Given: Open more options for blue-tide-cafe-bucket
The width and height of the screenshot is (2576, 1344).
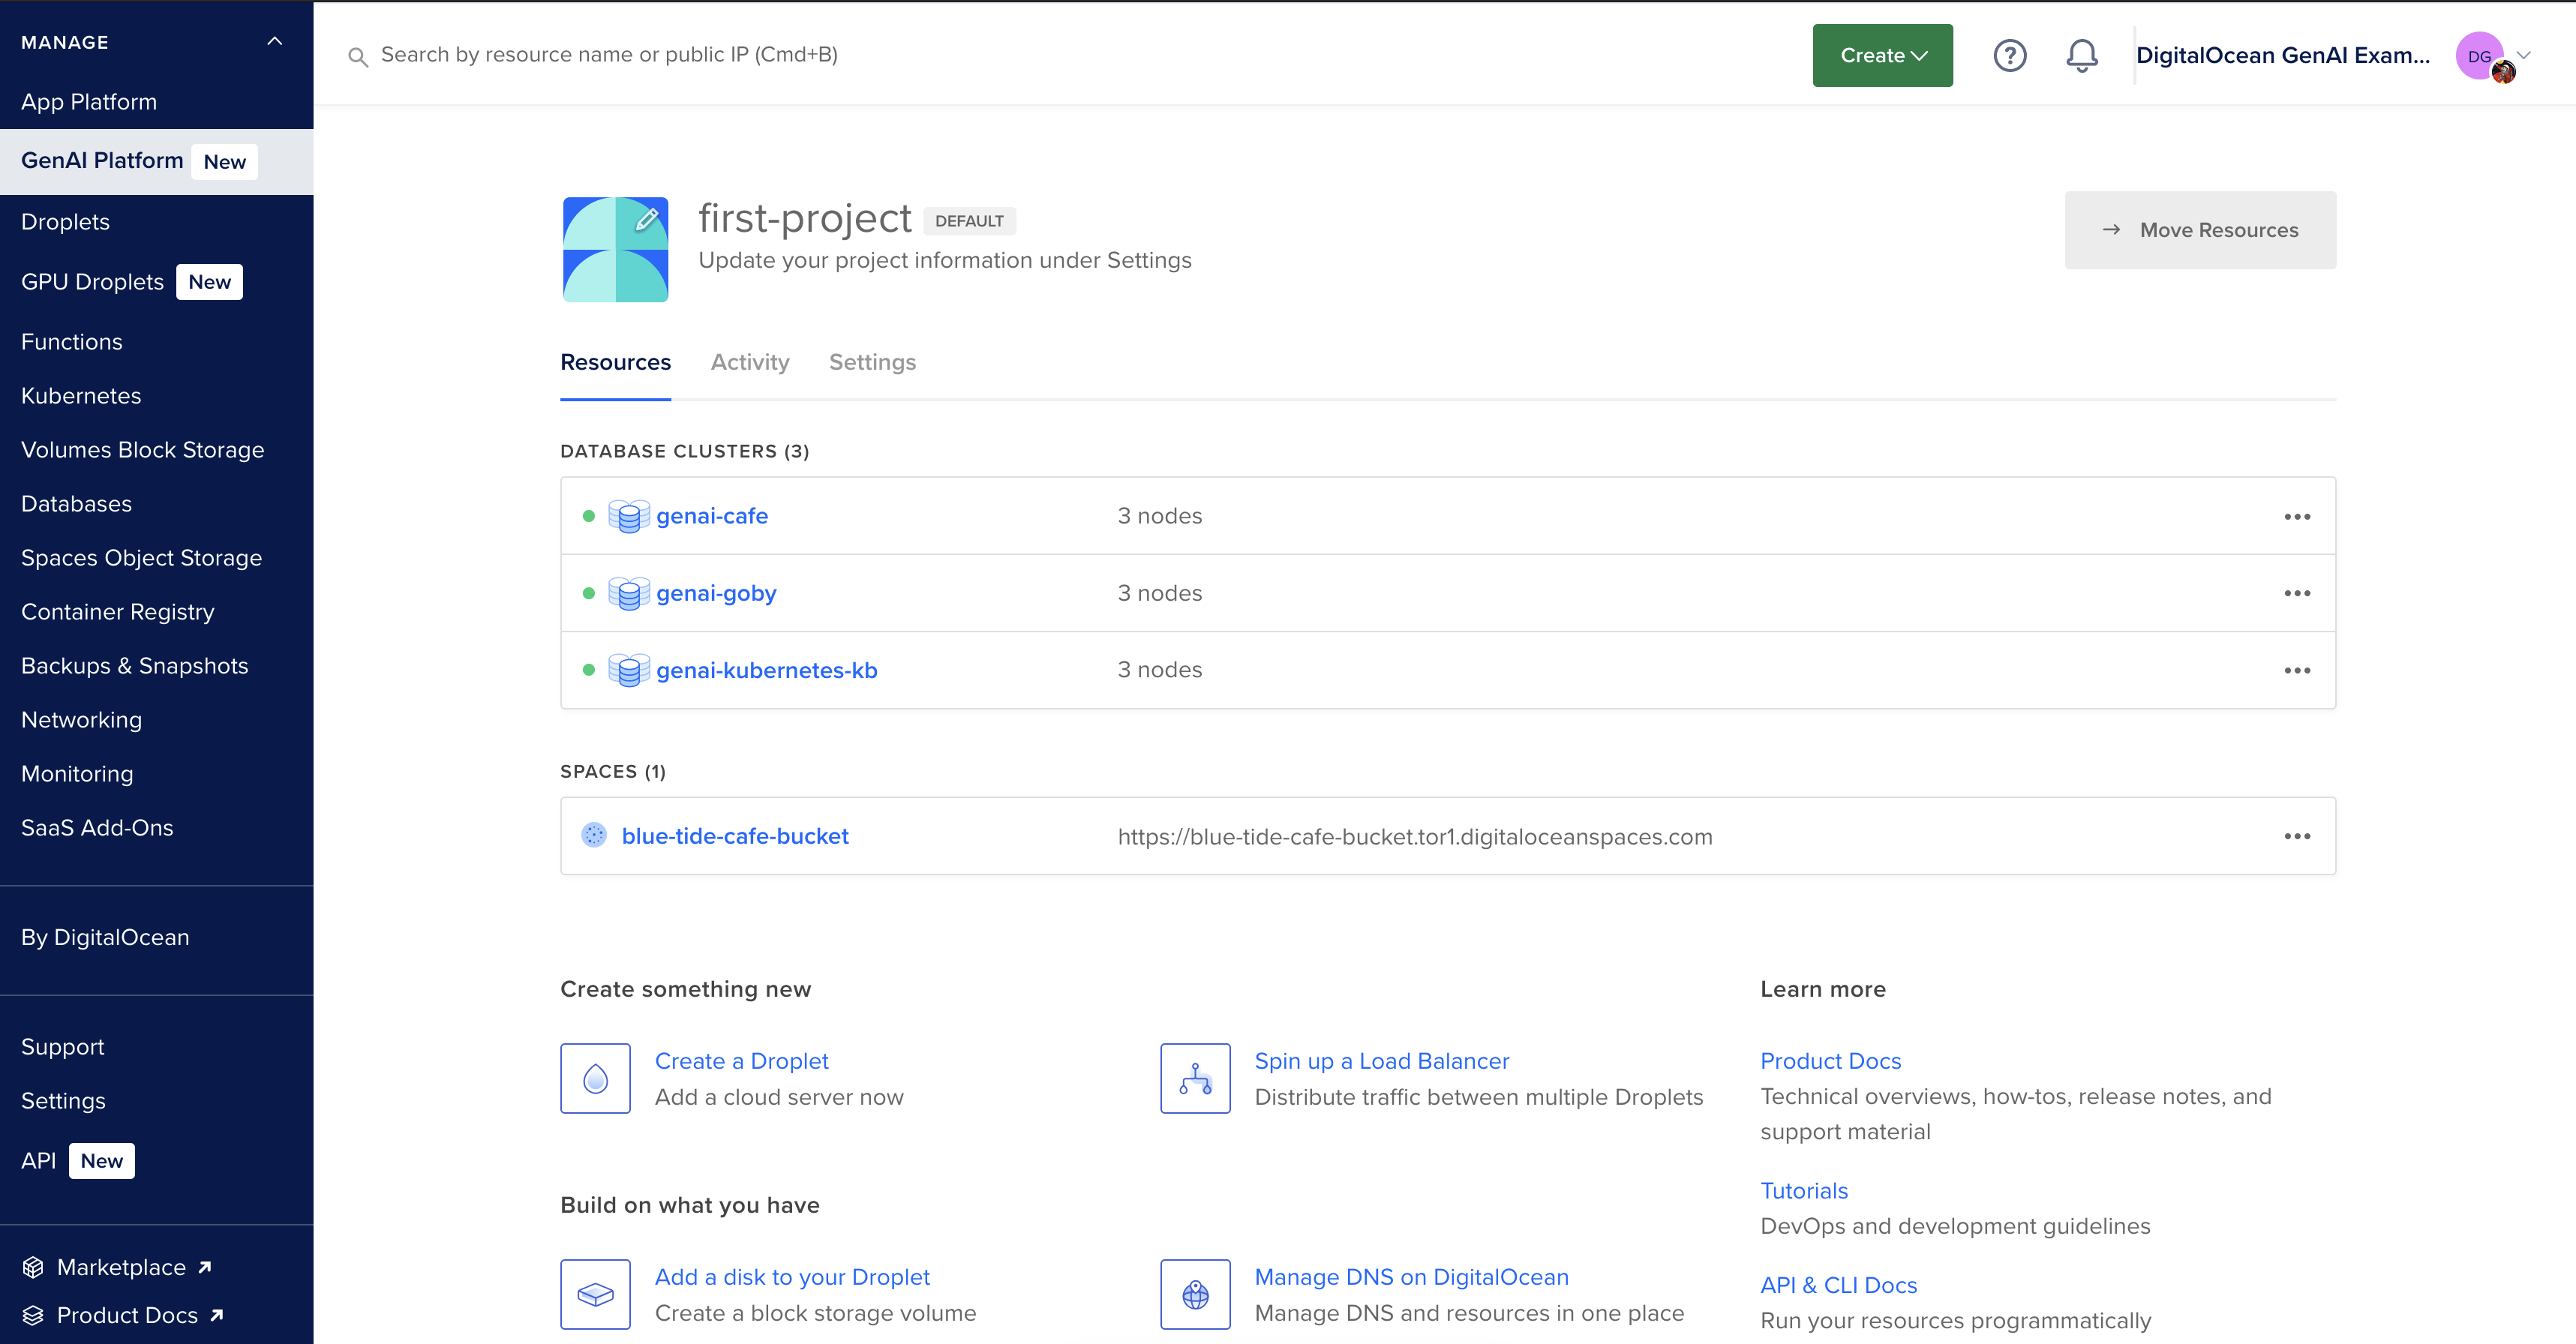Looking at the screenshot, I should pos(2297,836).
